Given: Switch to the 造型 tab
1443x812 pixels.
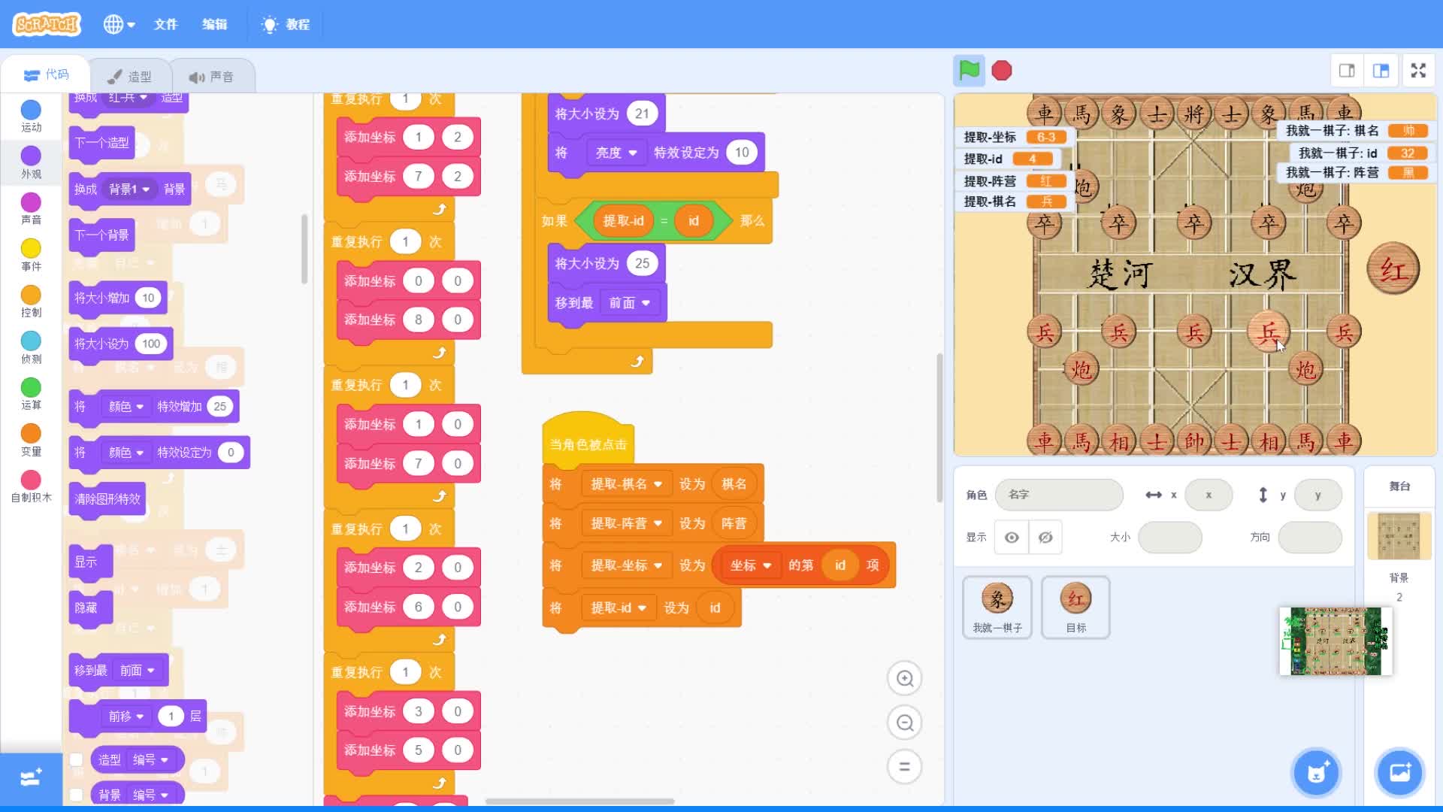Looking at the screenshot, I should click(129, 76).
